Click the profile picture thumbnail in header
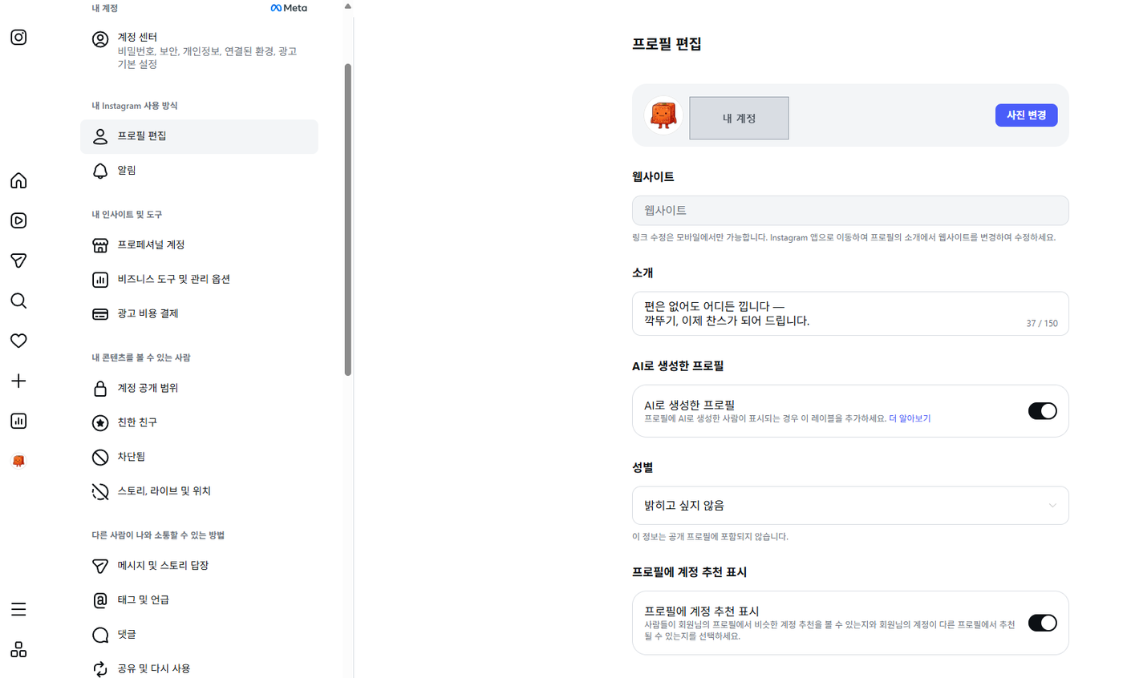The width and height of the screenshot is (1123, 678). click(663, 115)
